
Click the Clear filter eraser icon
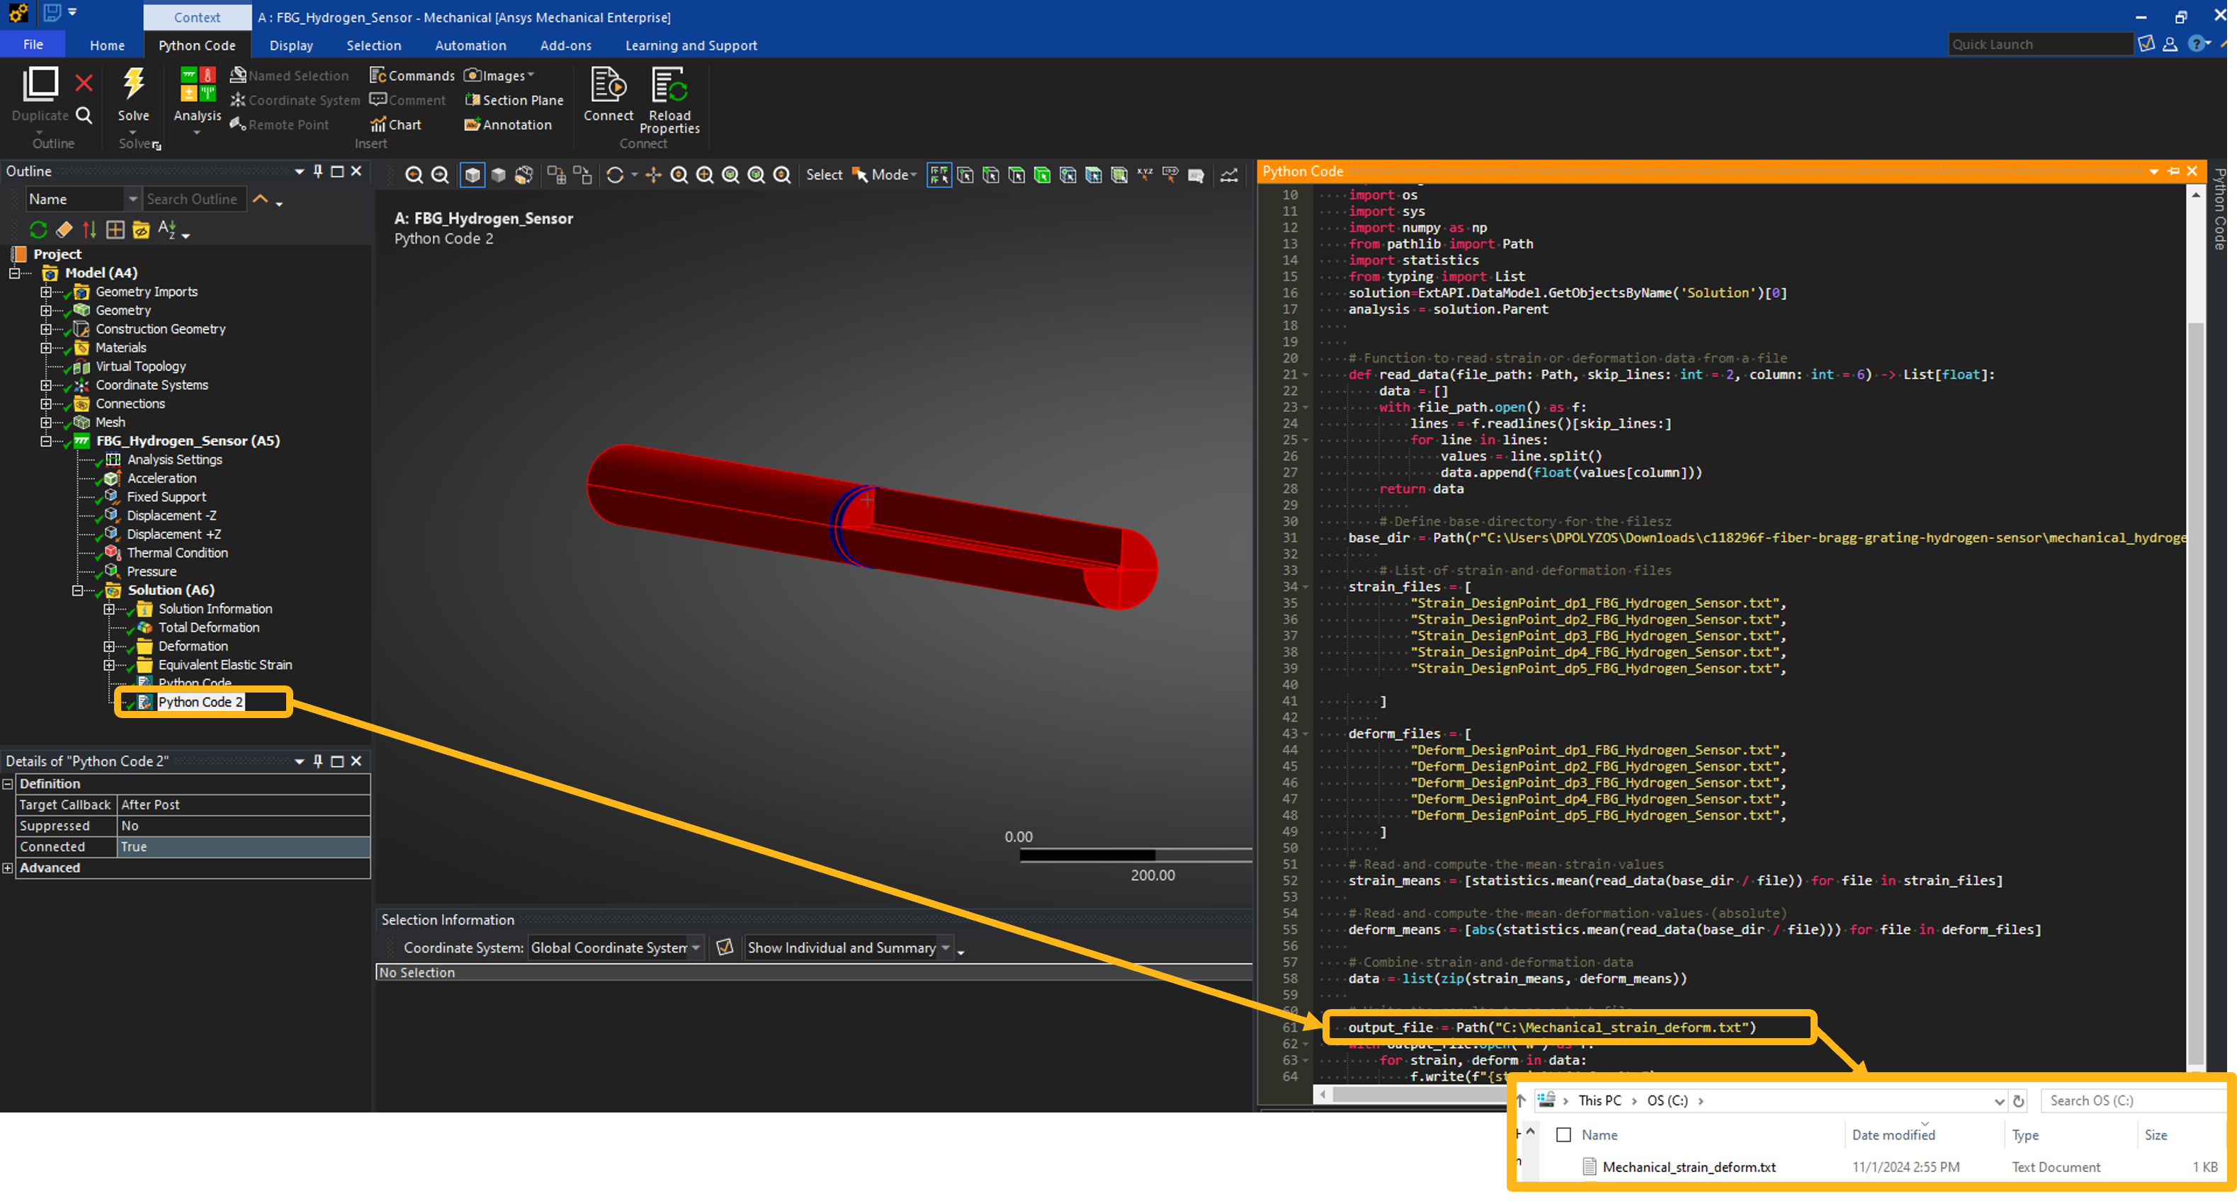pyautogui.click(x=64, y=229)
